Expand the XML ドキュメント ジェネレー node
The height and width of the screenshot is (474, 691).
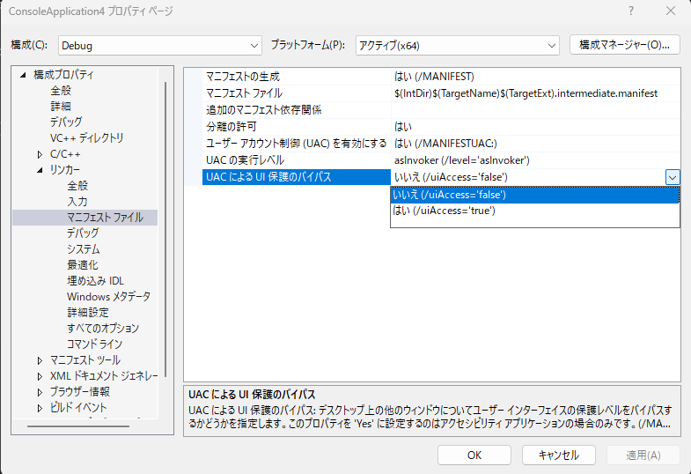point(40,376)
